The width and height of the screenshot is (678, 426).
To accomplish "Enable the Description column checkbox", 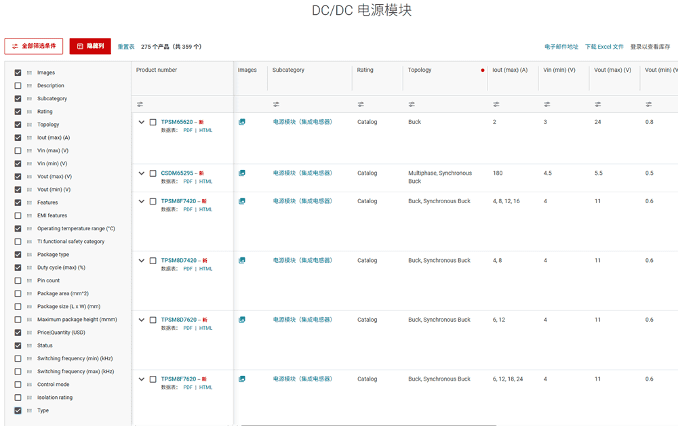I will click(18, 85).
